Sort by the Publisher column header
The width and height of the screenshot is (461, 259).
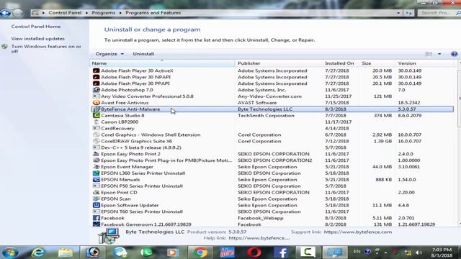click(x=279, y=63)
